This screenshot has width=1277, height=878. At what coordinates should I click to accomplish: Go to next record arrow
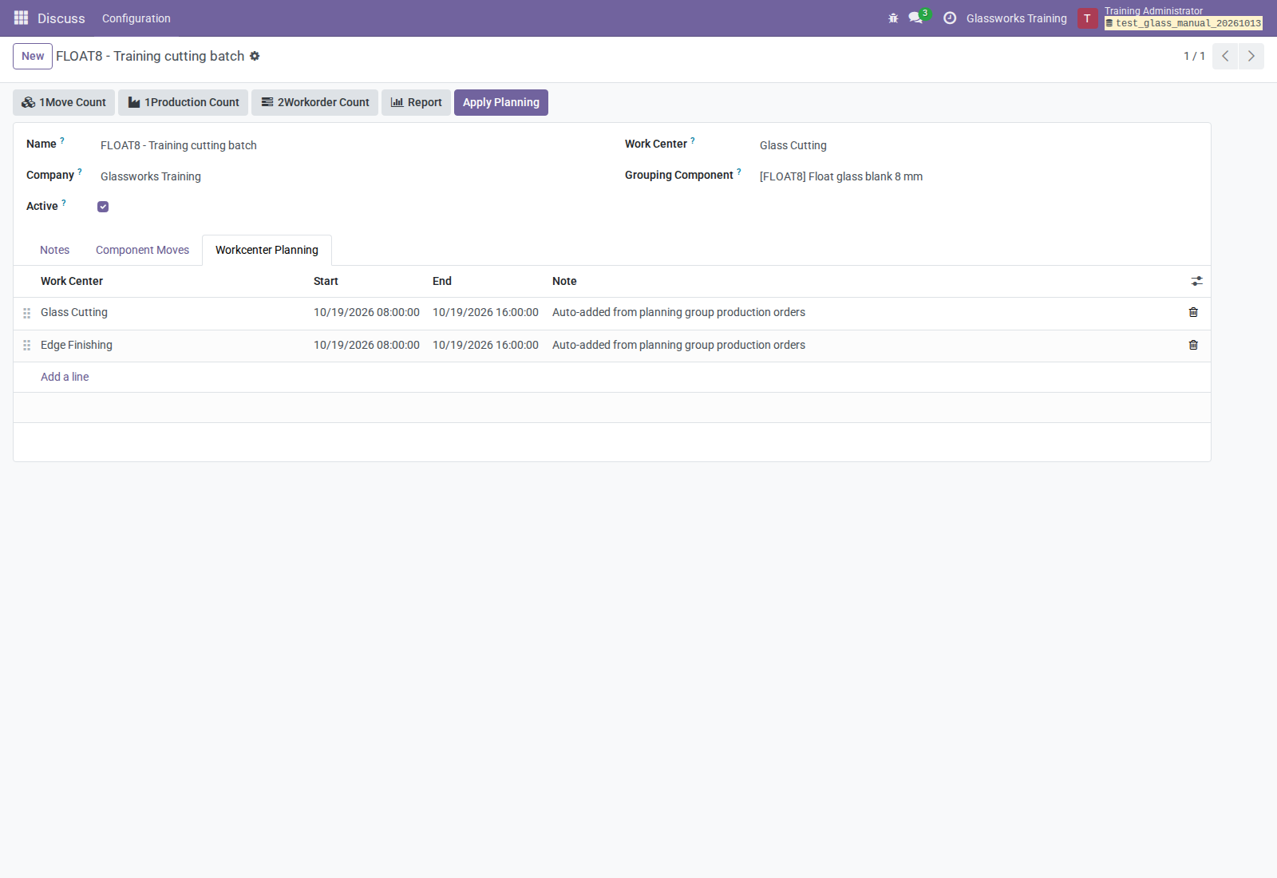(1251, 56)
